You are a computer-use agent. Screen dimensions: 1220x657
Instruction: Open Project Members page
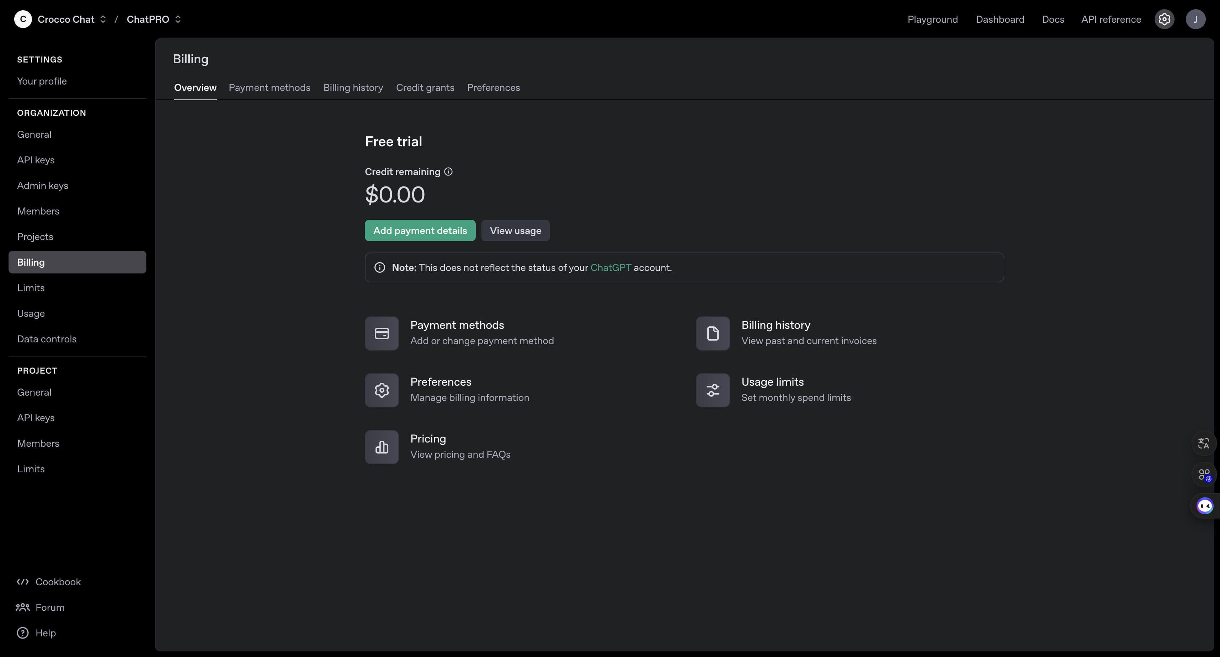[x=77, y=444]
